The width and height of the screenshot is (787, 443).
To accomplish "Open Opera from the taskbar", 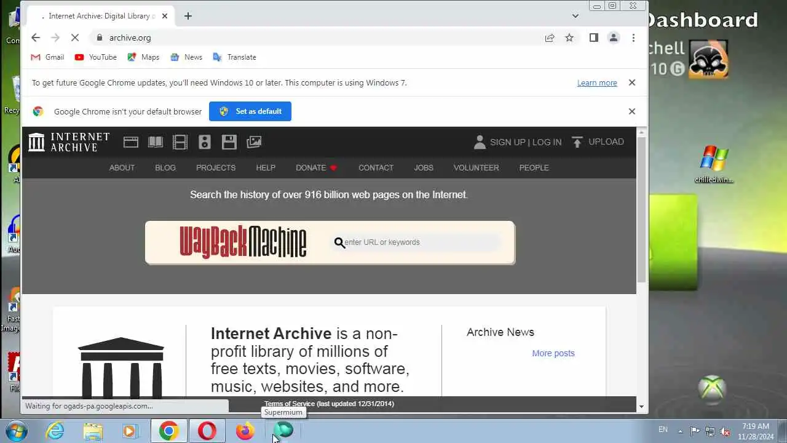I will (207, 431).
